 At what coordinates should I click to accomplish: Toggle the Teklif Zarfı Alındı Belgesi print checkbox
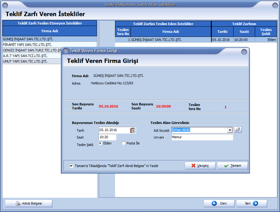(71, 166)
